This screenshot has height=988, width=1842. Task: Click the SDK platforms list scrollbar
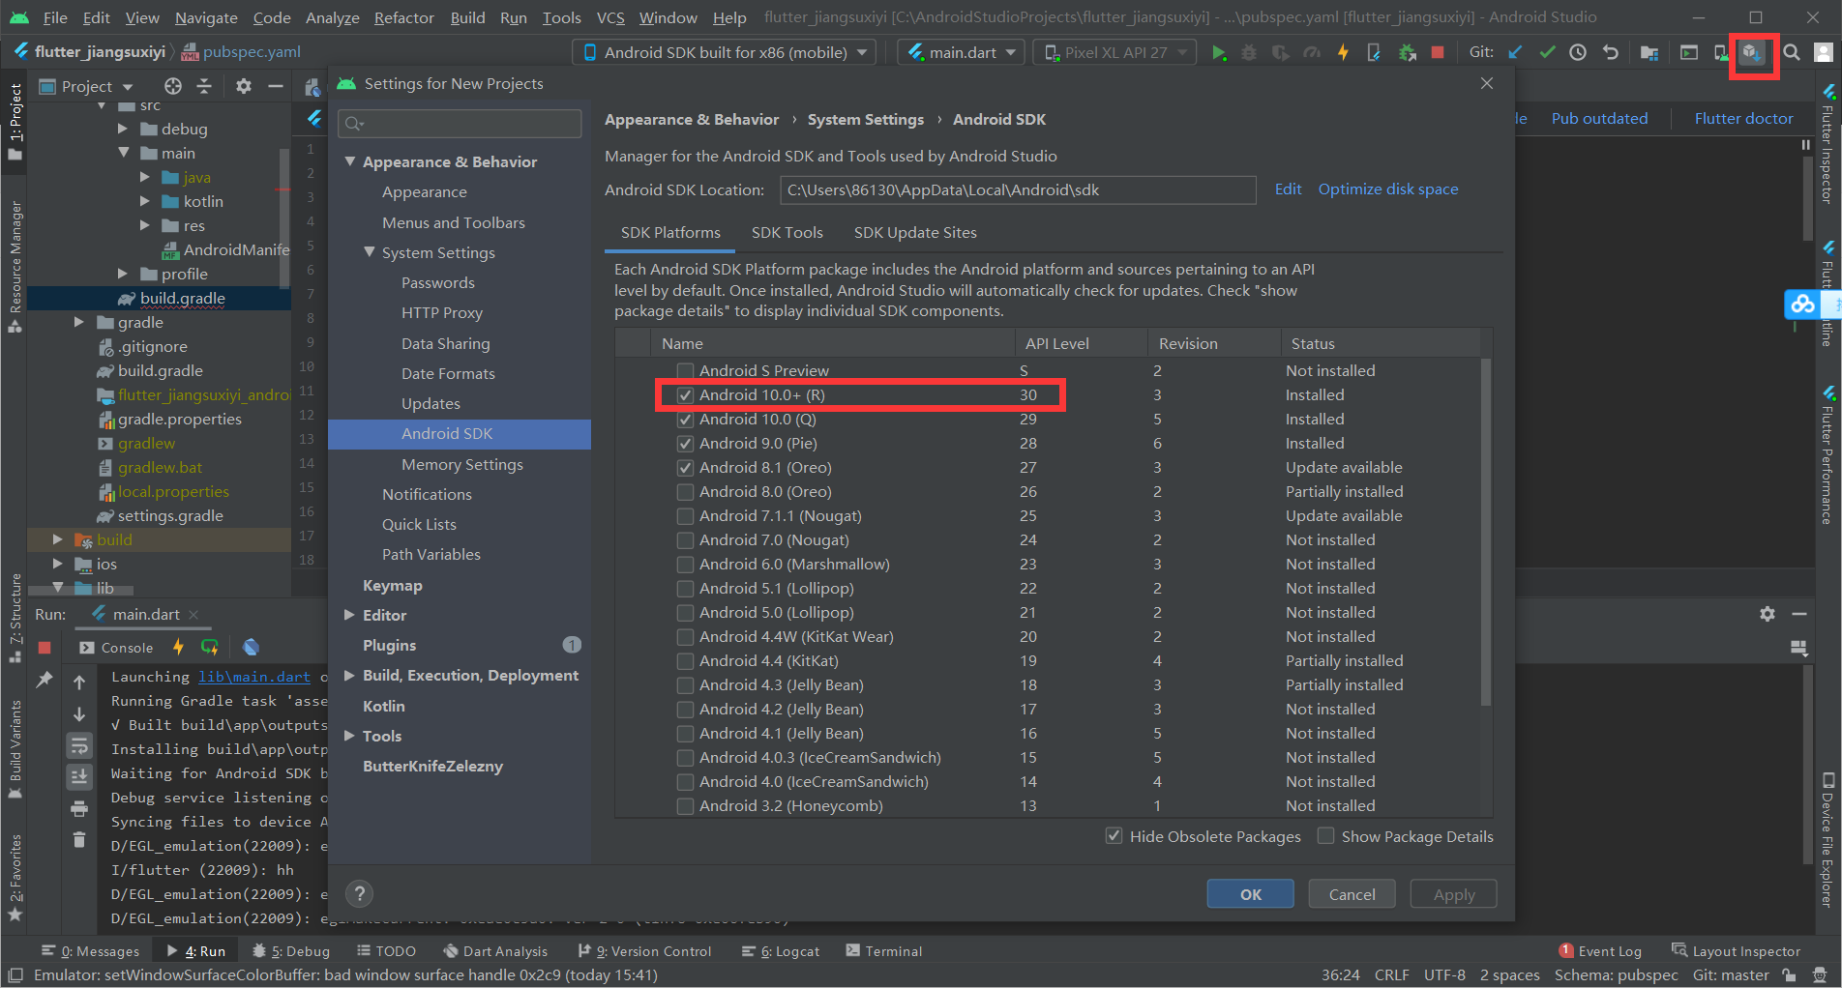coord(1486,532)
